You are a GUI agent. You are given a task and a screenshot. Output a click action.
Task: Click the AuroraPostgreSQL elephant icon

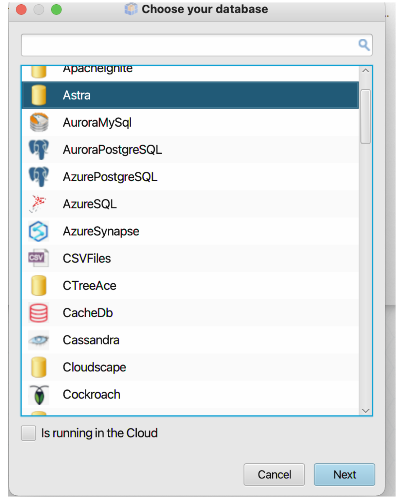pos(38,150)
